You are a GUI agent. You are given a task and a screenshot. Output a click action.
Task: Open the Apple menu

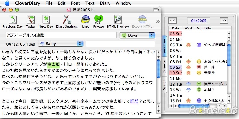7,3
